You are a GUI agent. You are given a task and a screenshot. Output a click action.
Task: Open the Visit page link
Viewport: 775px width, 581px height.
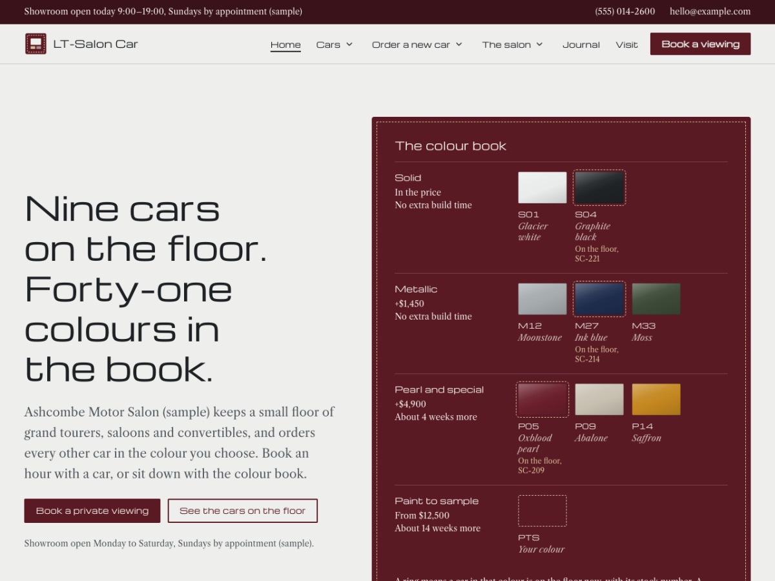click(x=626, y=45)
